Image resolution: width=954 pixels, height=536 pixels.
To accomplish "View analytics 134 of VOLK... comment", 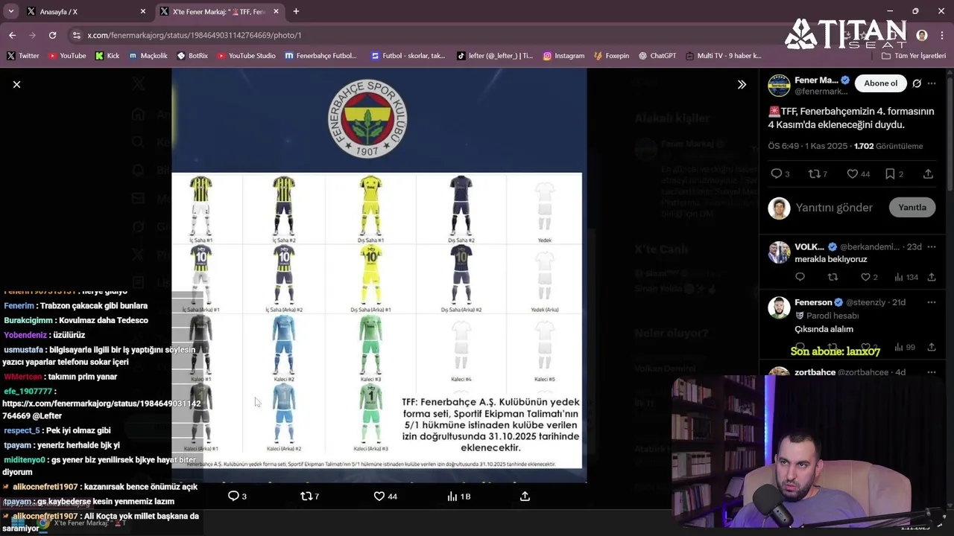I will pos(906,277).
